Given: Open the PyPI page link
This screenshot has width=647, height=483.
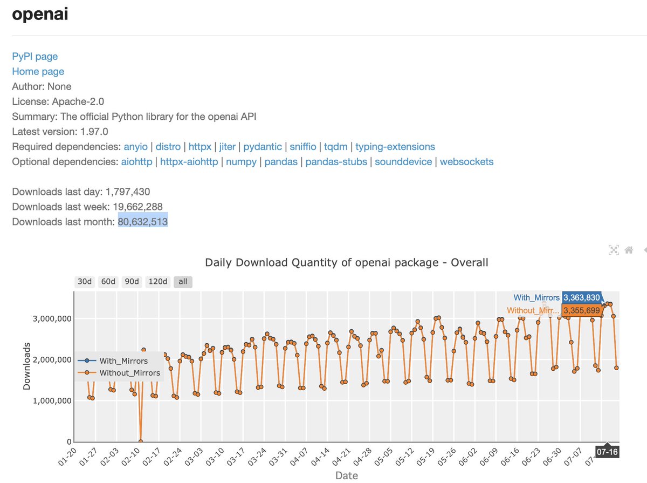Looking at the screenshot, I should (35, 56).
